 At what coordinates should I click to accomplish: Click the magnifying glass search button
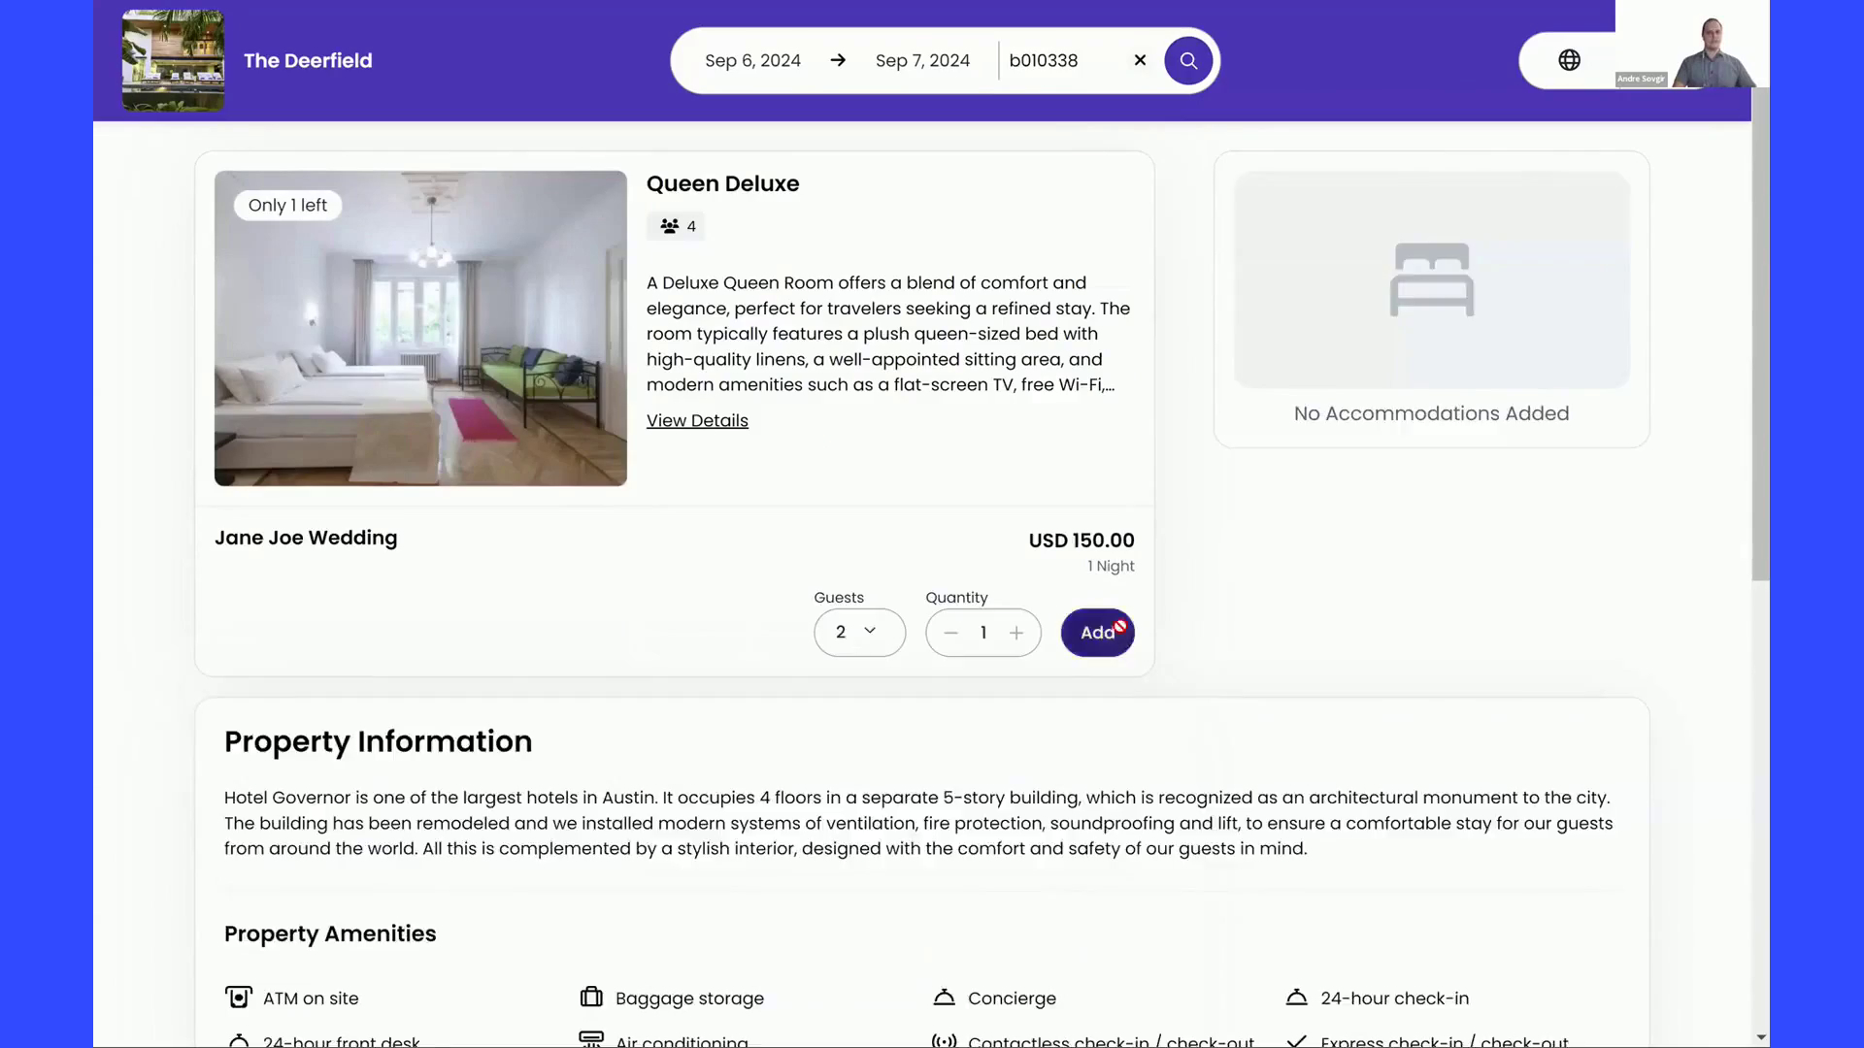(1188, 60)
